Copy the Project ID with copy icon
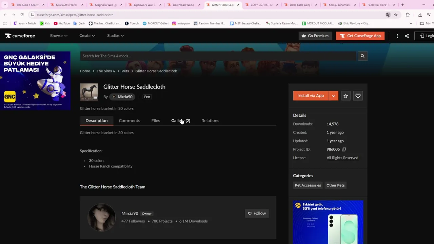This screenshot has height=244, width=434. click(x=344, y=149)
